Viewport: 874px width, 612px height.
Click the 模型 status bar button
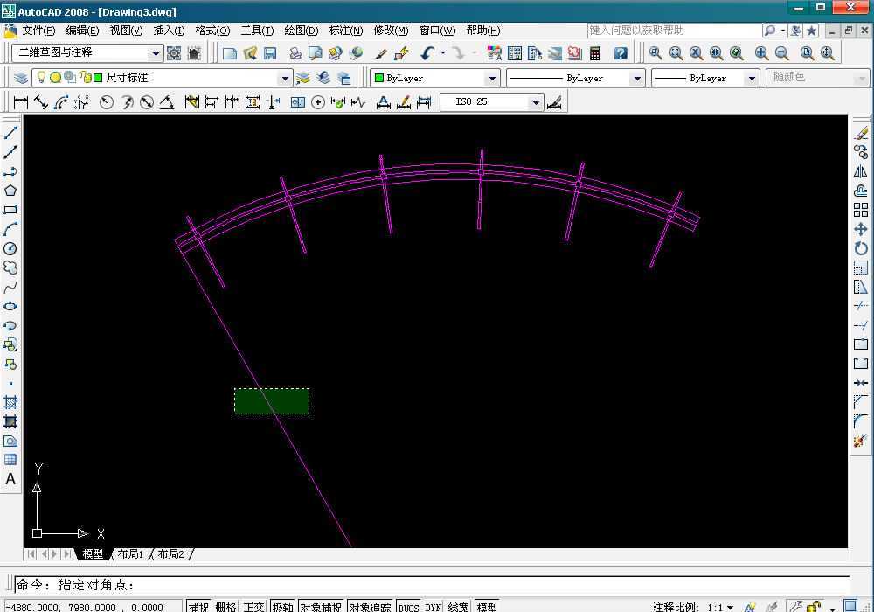[x=487, y=607]
